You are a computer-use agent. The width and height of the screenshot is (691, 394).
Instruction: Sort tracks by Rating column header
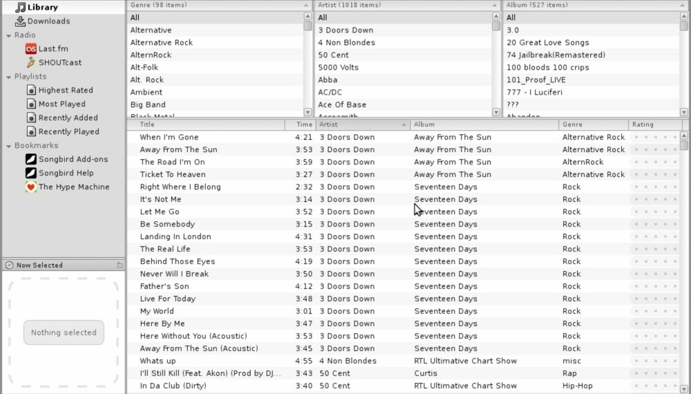coord(656,124)
